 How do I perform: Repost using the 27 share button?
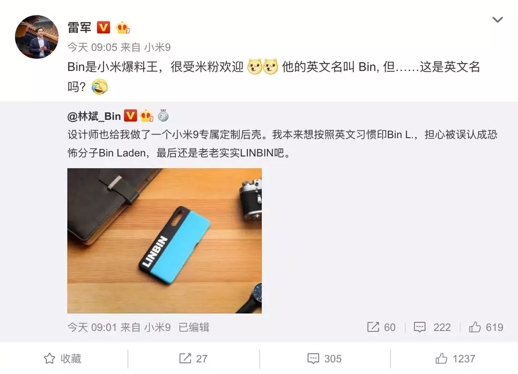193,359
